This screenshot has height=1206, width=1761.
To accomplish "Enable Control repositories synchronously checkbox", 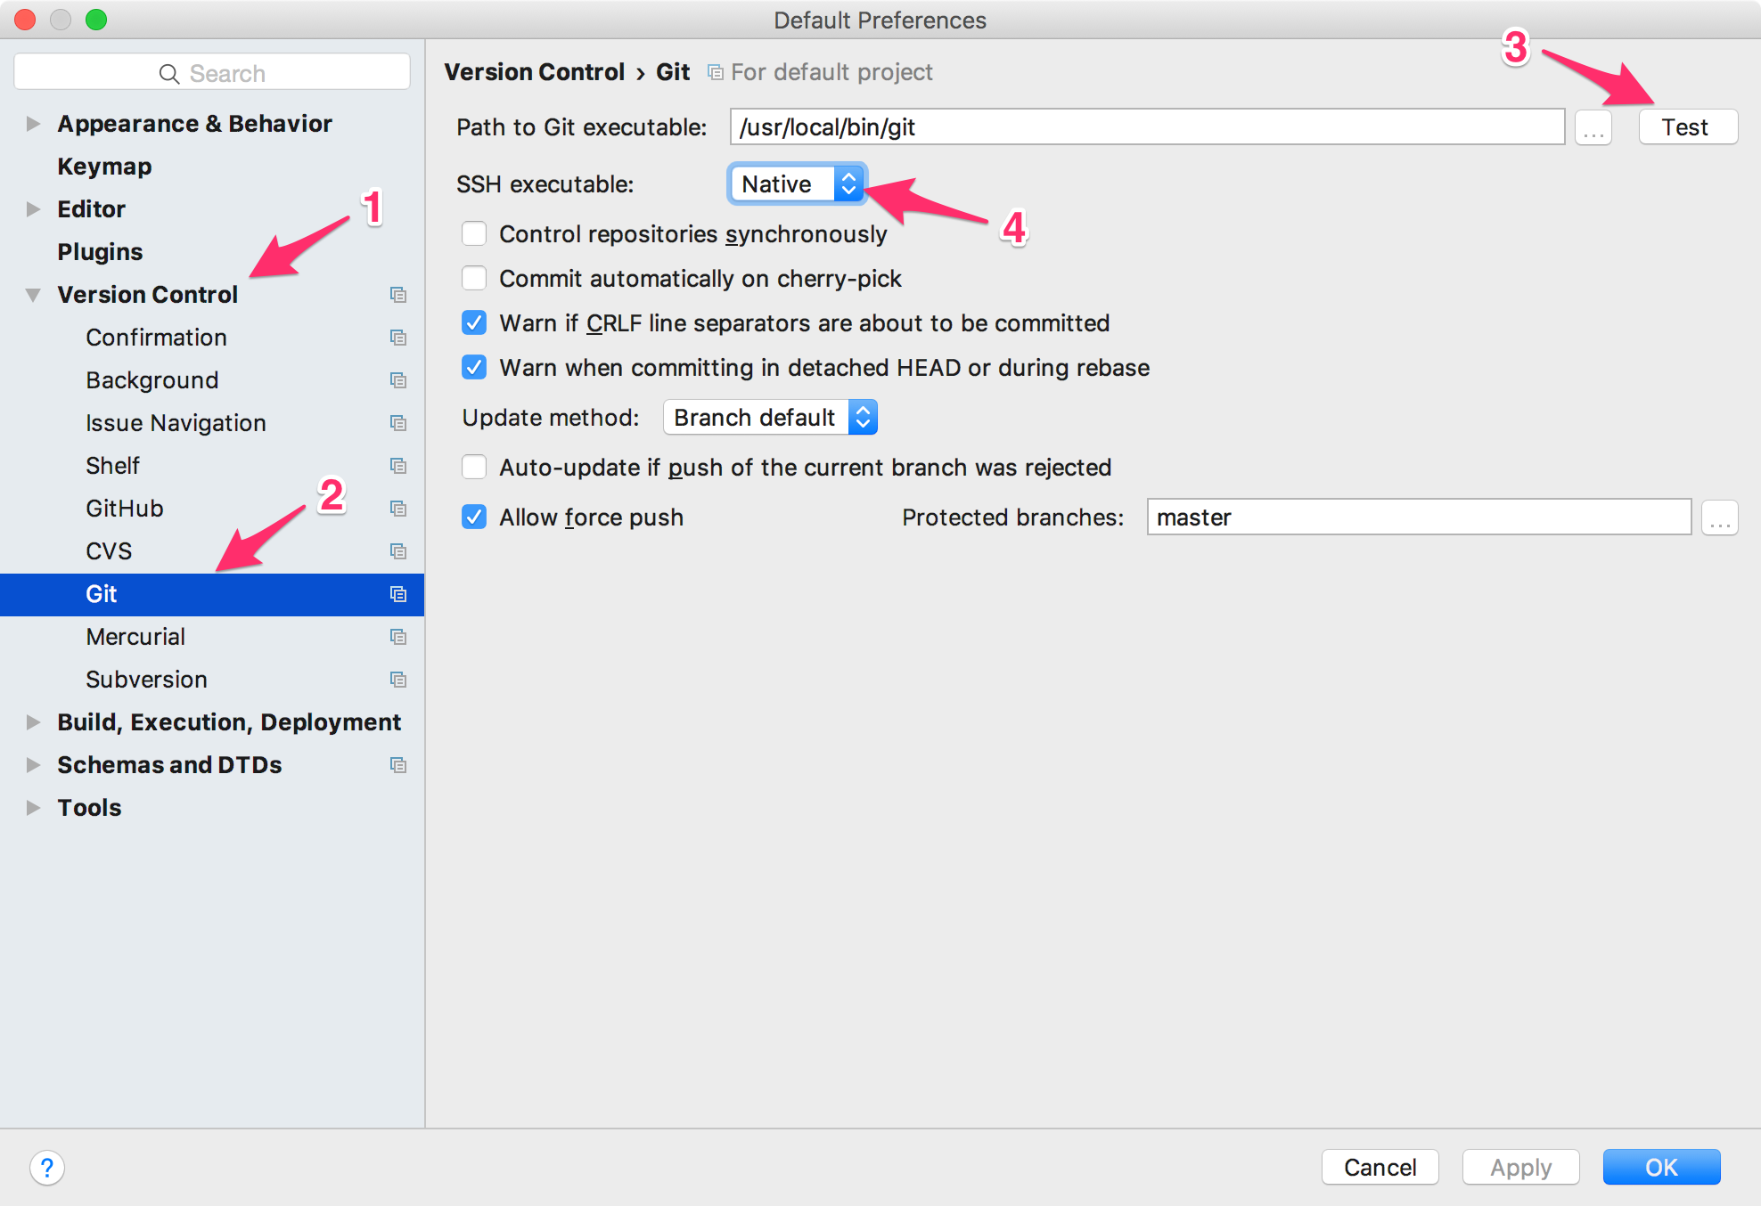I will point(474,234).
